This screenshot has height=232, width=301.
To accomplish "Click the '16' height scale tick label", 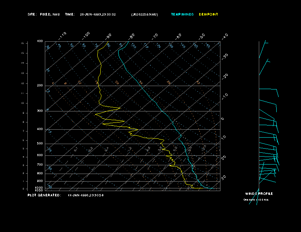I will point(22,43).
